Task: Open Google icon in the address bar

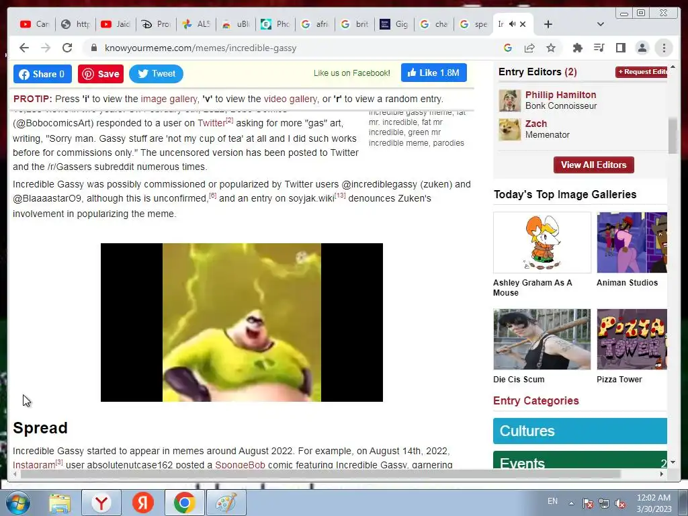Action: tap(508, 48)
